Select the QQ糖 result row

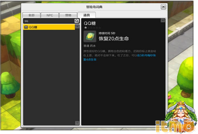point(49,27)
